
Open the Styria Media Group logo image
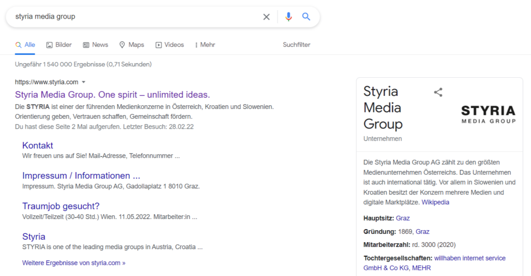[x=488, y=114]
